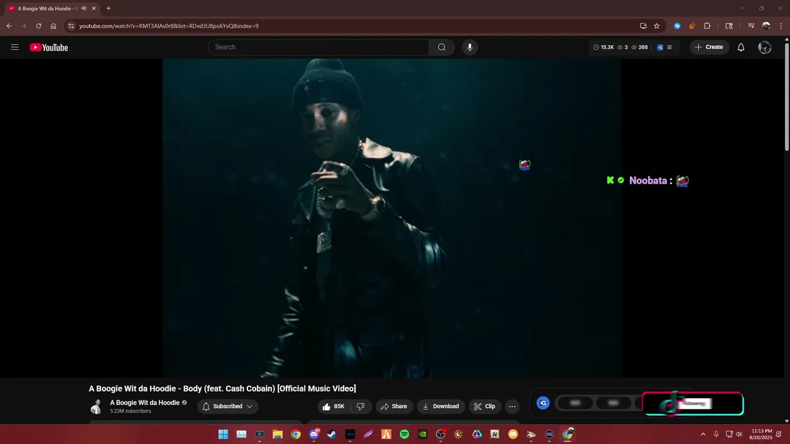Click the vidIQ round badge below video
This screenshot has height=444, width=790.
[x=543, y=403]
